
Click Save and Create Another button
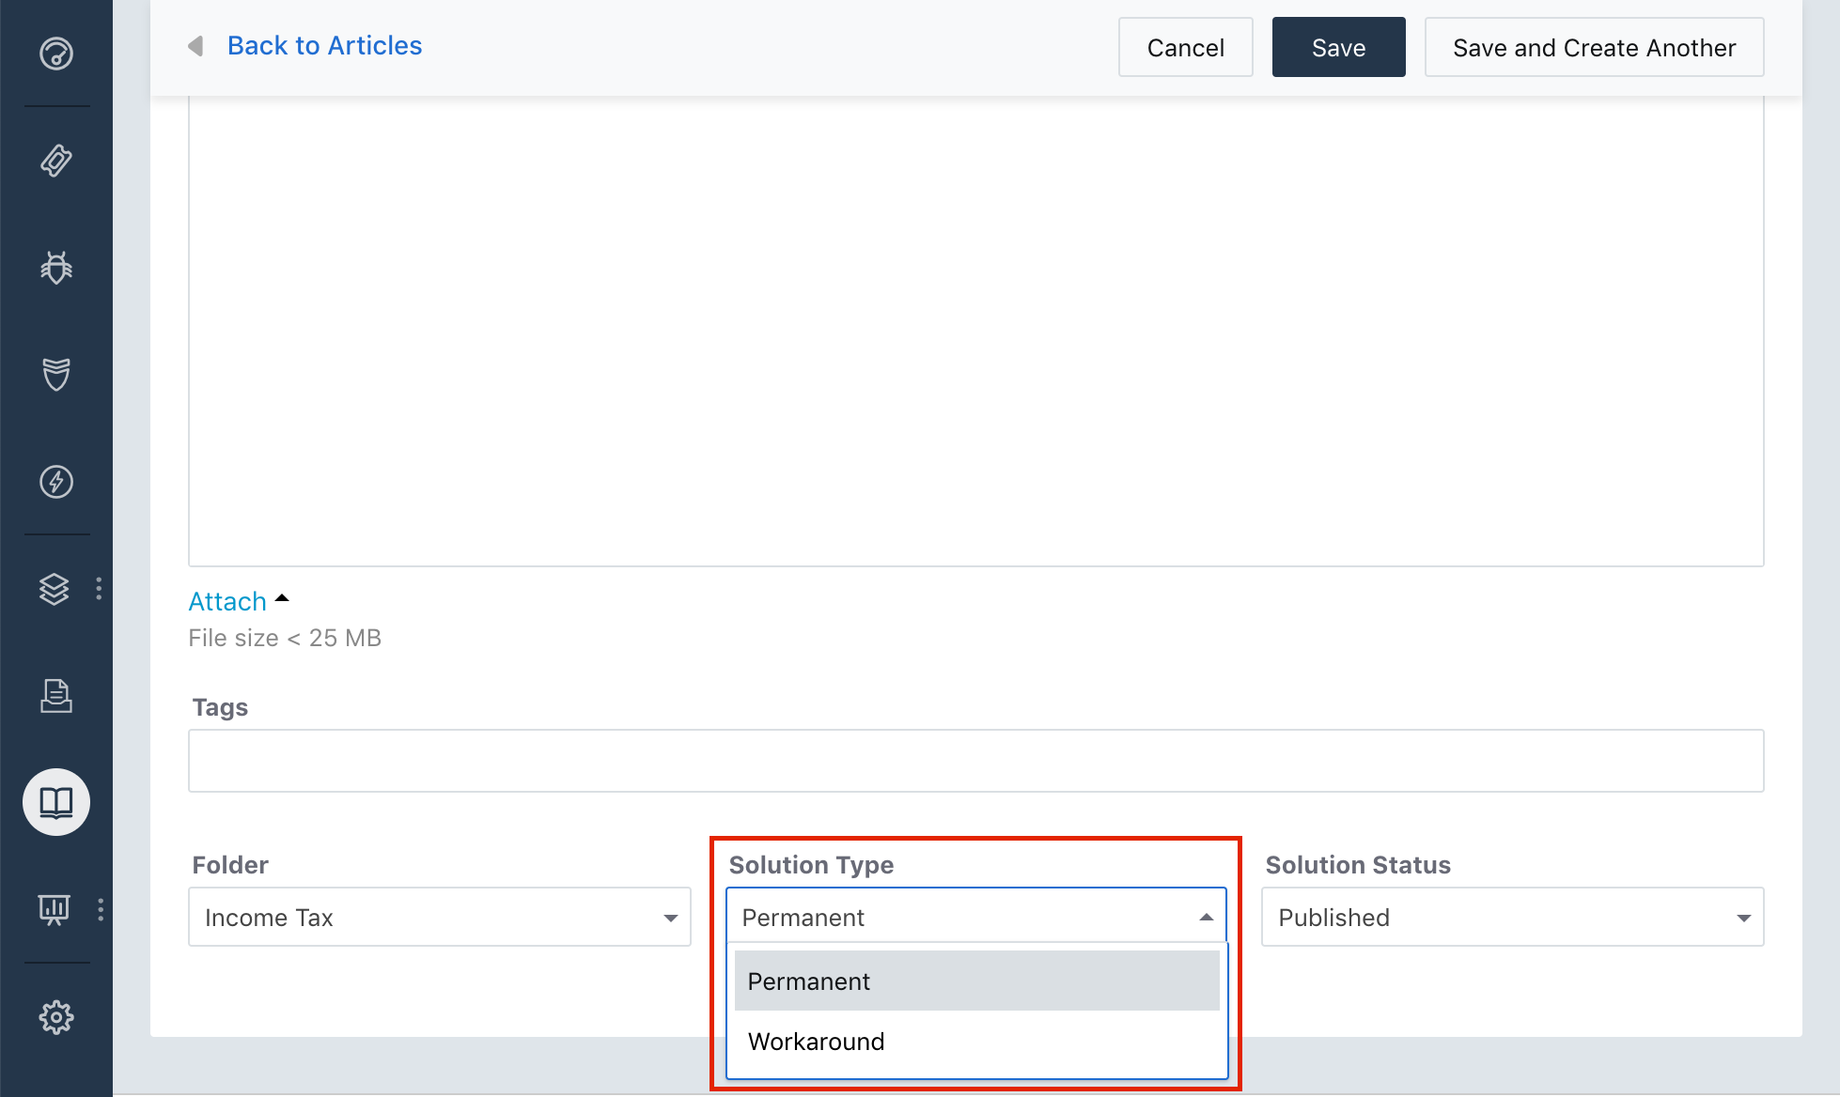click(x=1593, y=47)
